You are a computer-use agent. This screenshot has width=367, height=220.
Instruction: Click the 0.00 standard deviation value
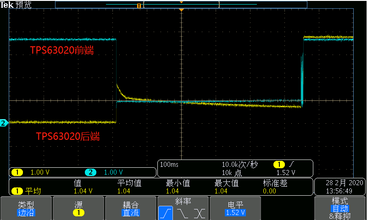[x=269, y=191]
